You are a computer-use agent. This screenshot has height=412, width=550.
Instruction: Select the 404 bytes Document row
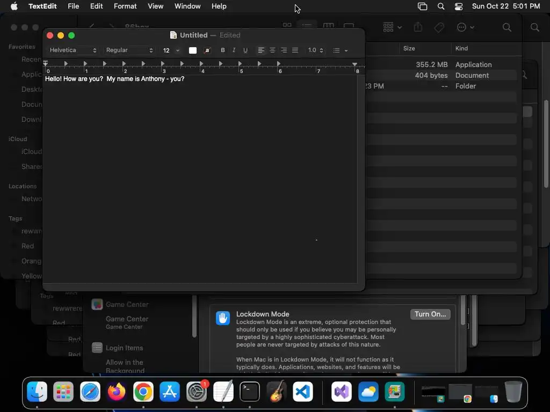click(442, 75)
